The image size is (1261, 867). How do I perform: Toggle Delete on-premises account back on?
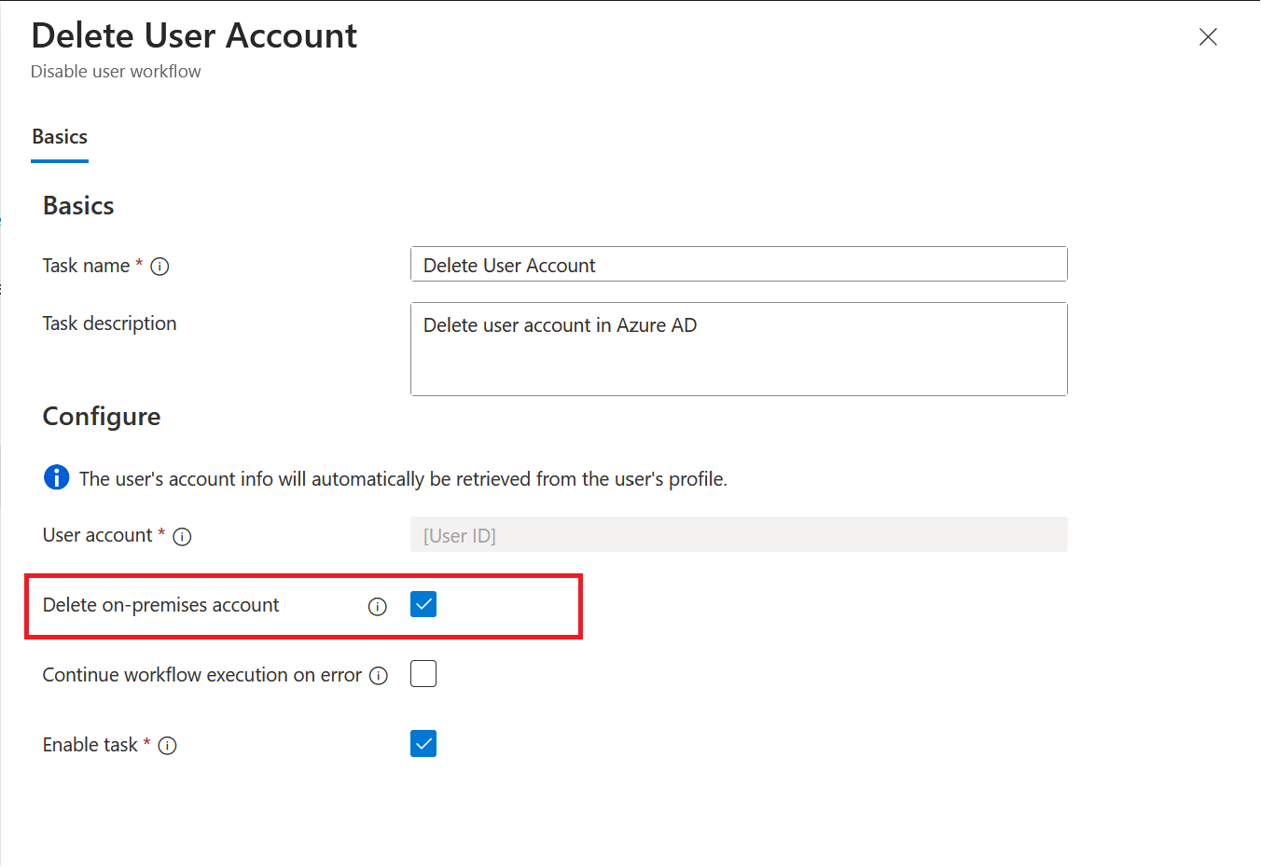(x=423, y=604)
